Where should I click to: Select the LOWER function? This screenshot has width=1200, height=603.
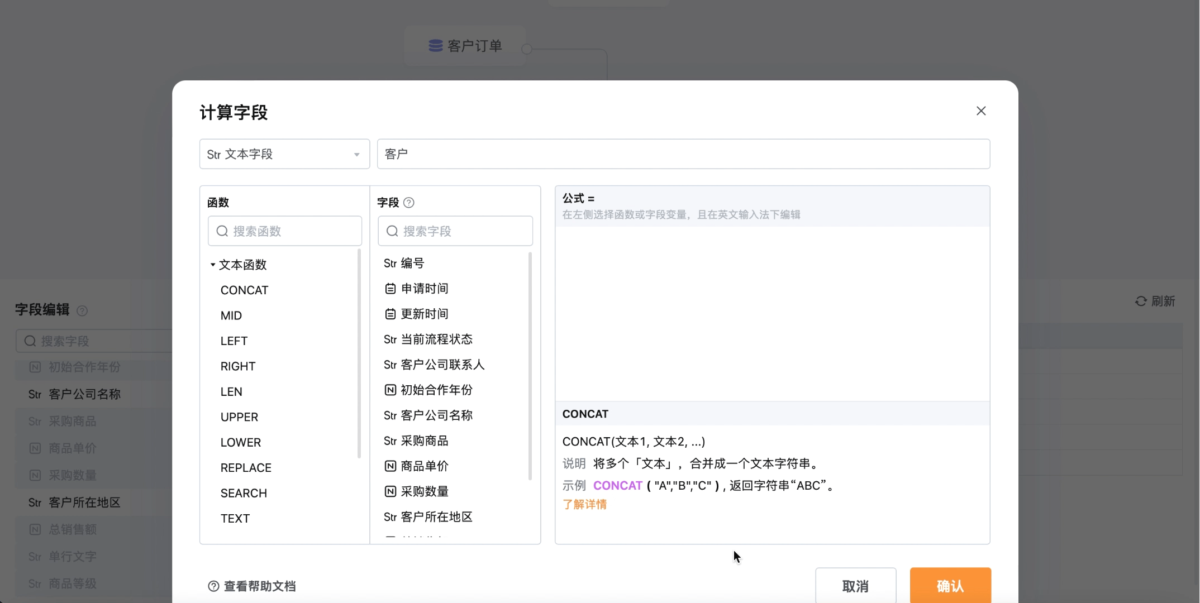point(241,443)
